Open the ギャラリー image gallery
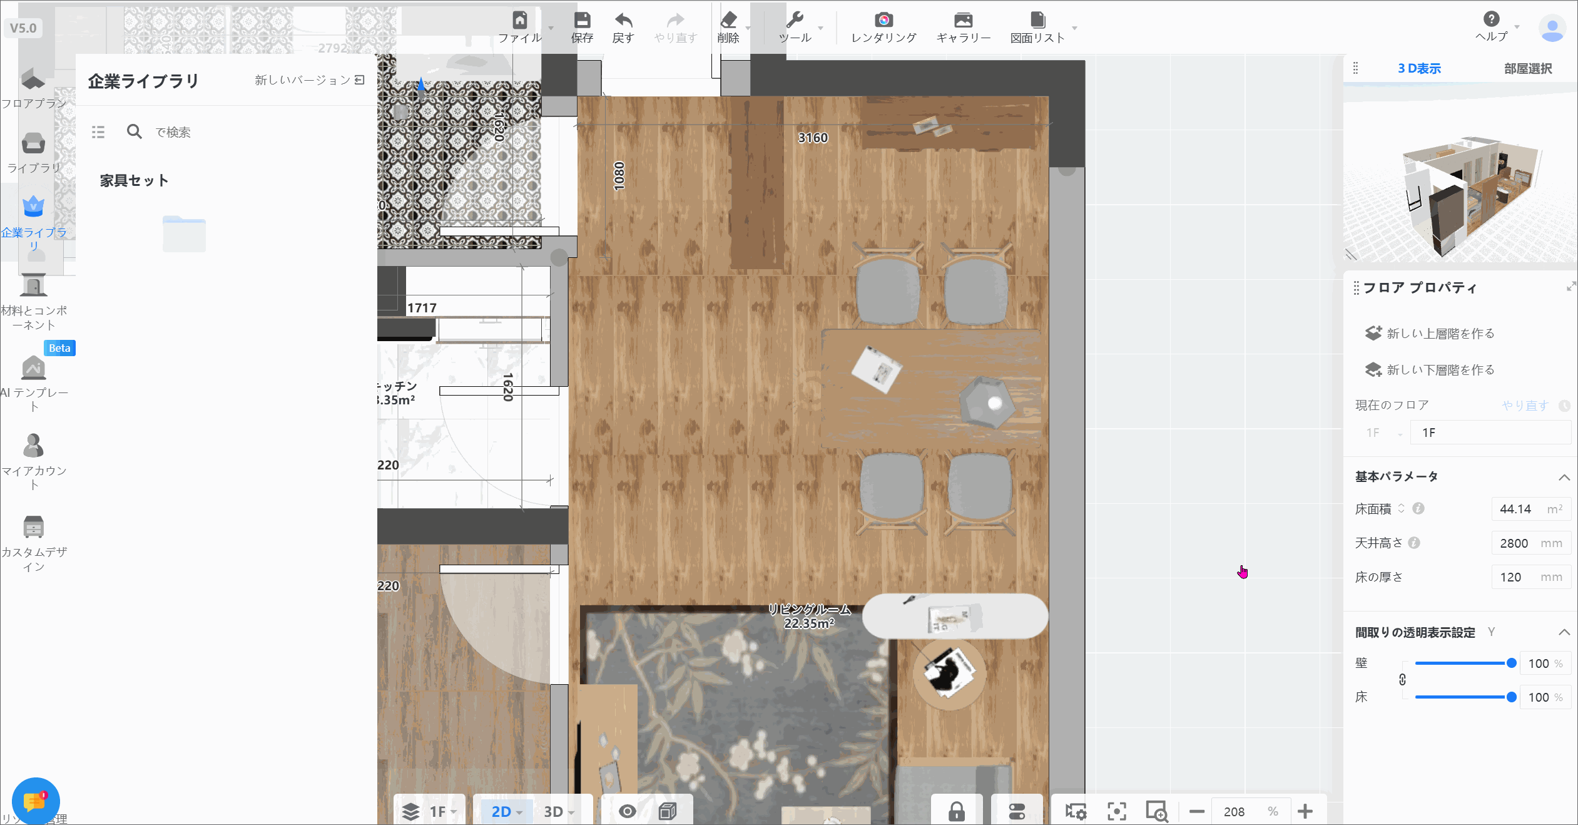 tap(964, 28)
